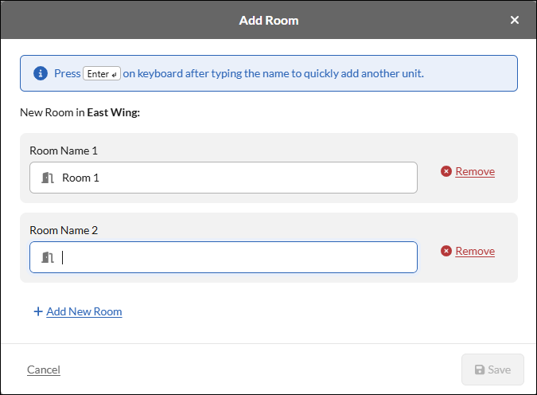Select the 'Room Name 1' label
This screenshot has height=395, width=537.
coord(64,151)
